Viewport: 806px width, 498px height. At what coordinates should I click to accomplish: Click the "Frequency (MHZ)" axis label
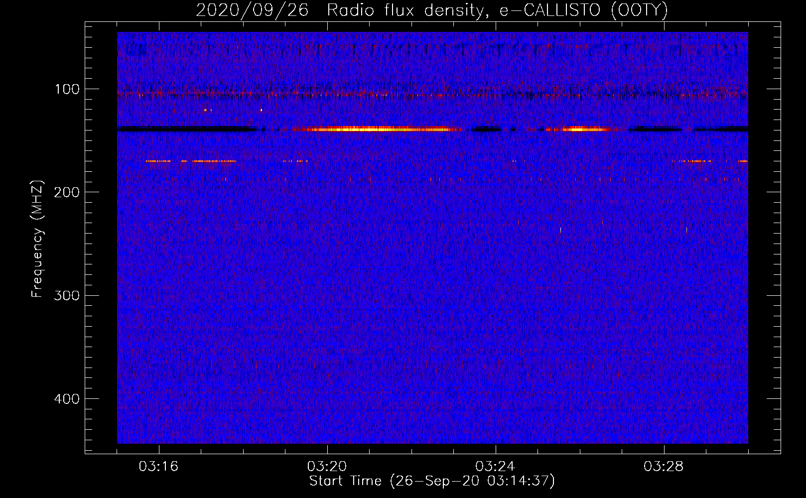pyautogui.click(x=37, y=239)
